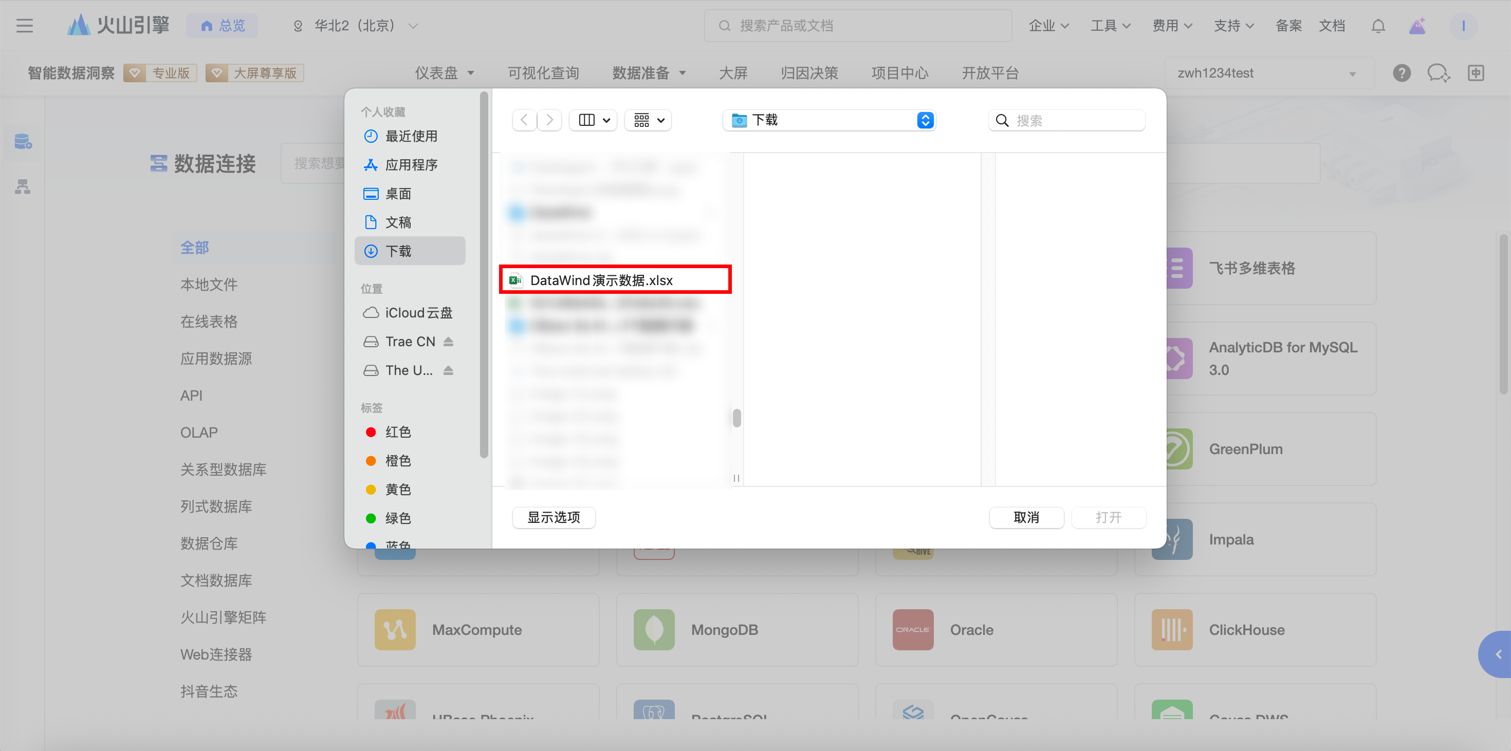Click the back navigation arrow
1511x751 pixels.
[x=524, y=120]
